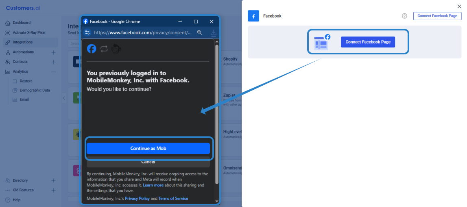Click the Directory people icon
Image resolution: width=467 pixels, height=207 pixels.
click(x=8, y=181)
